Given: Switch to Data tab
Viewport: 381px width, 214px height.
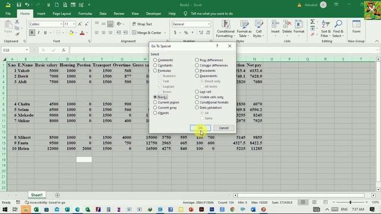Looking at the screenshot, I should (x=103, y=14).
